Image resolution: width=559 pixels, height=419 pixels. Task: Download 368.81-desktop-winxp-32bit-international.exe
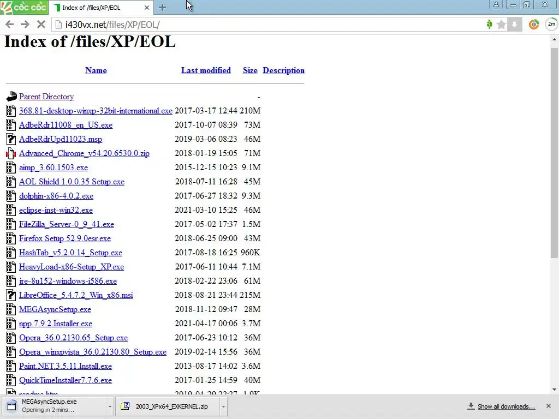[96, 111]
